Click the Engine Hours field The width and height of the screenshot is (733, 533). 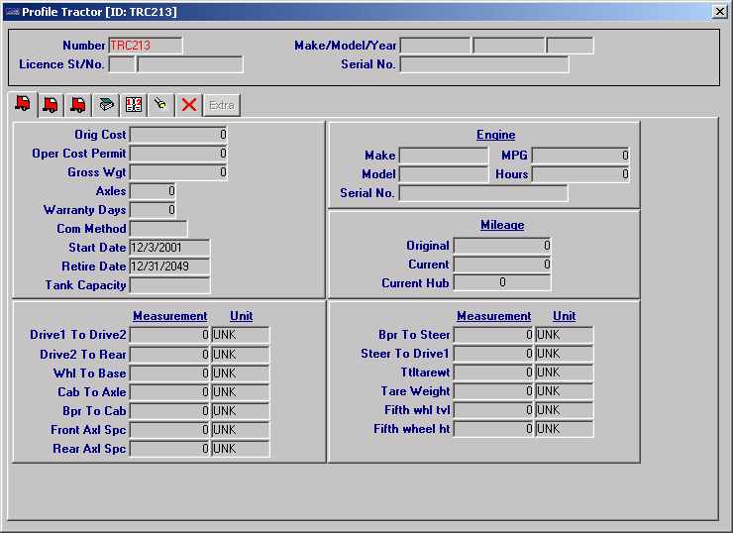580,174
